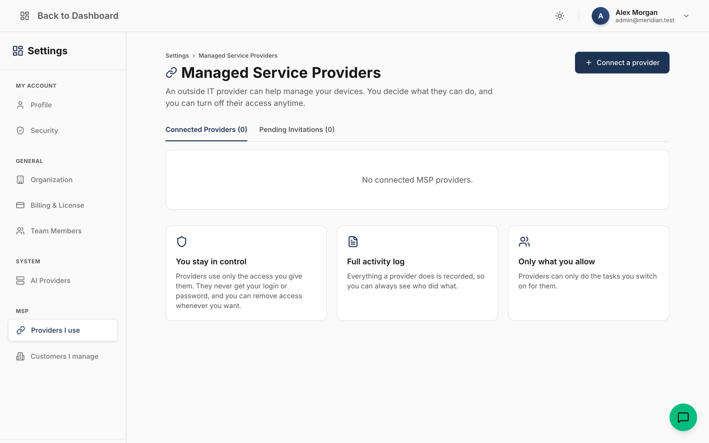The image size is (709, 443).
Task: Click the Profile person icon
Action: pos(20,105)
